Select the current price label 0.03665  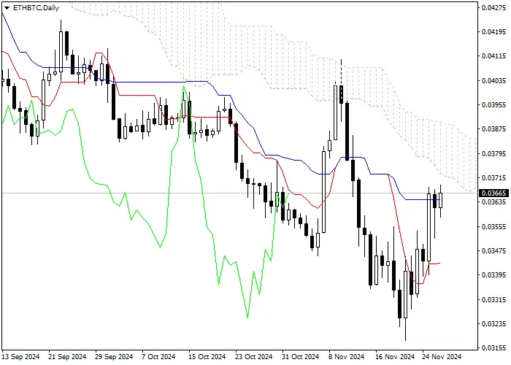494,193
